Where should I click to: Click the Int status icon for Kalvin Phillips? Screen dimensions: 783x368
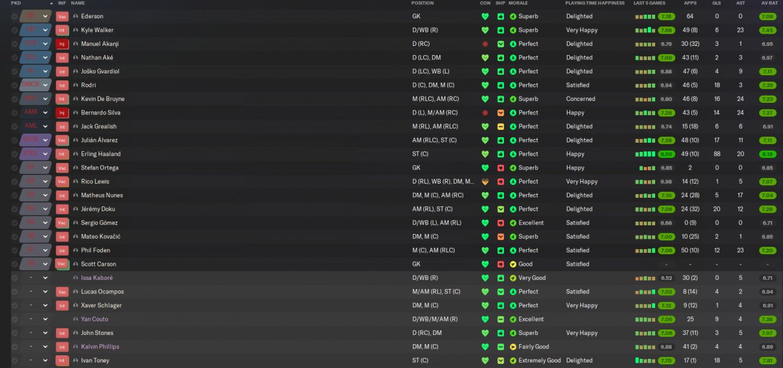(62, 347)
